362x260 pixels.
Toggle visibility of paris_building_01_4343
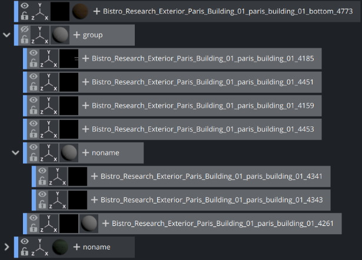42,194
